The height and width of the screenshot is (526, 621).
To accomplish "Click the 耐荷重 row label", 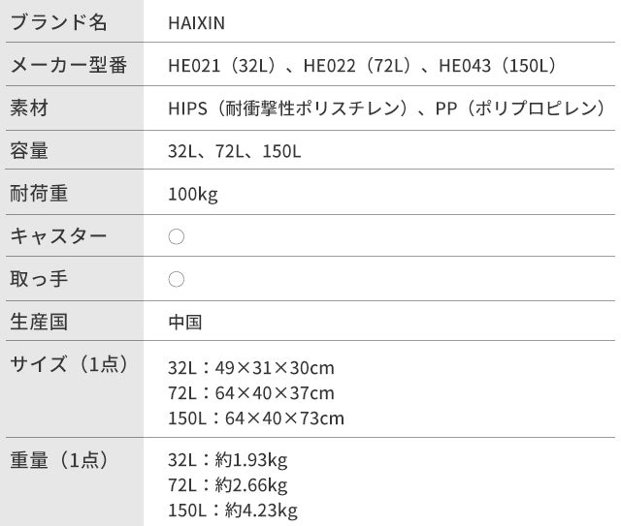I will [39, 194].
